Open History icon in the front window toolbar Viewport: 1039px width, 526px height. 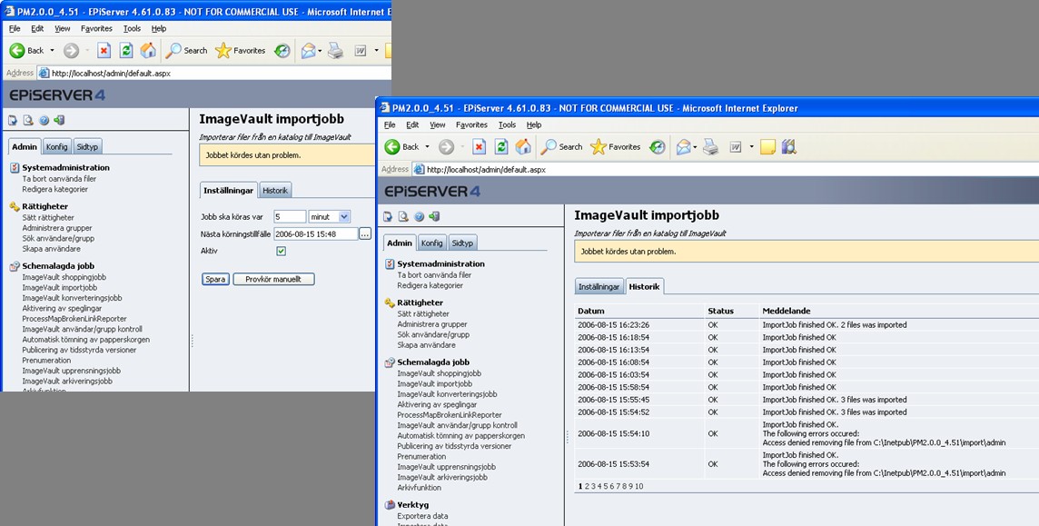[x=658, y=146]
